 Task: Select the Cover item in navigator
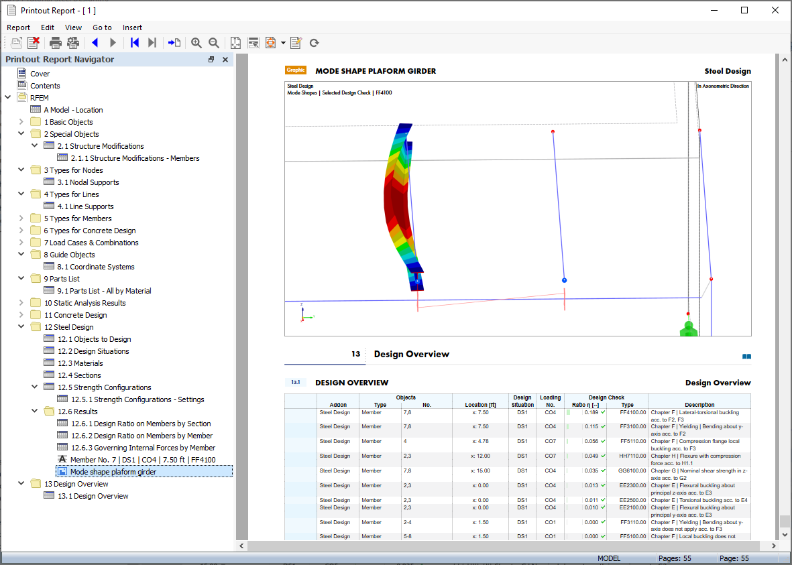point(40,74)
